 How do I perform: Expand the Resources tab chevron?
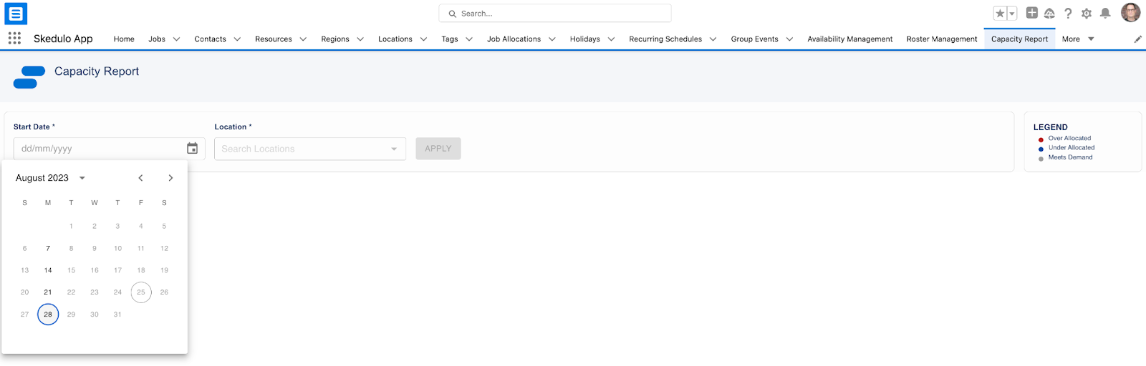coord(303,39)
